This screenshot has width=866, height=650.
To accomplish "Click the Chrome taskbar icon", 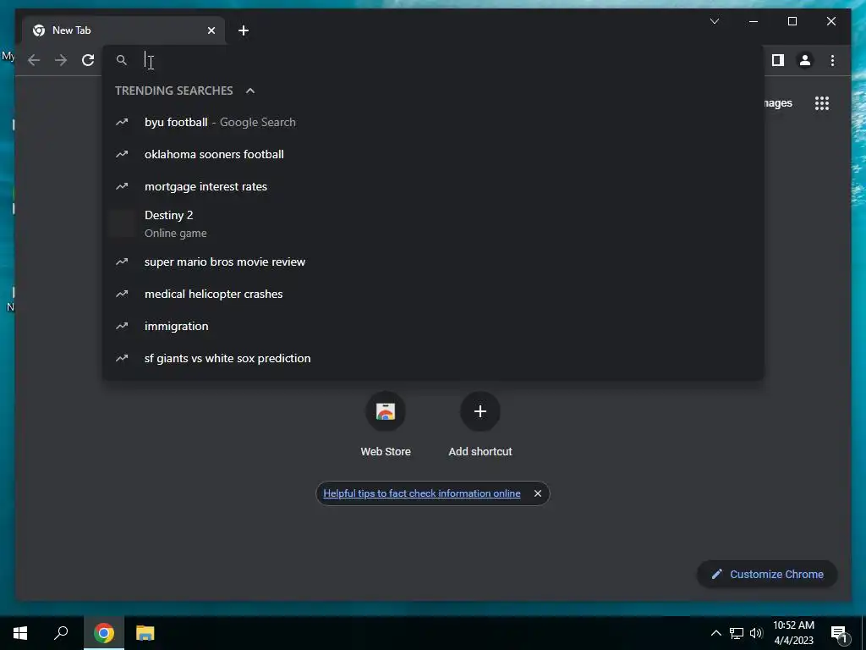I will coord(103,633).
